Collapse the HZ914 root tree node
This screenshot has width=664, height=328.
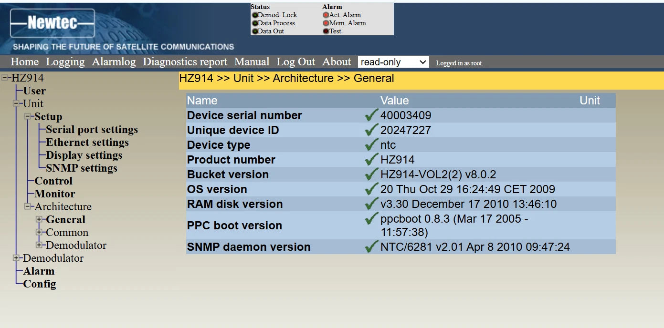tap(5, 78)
